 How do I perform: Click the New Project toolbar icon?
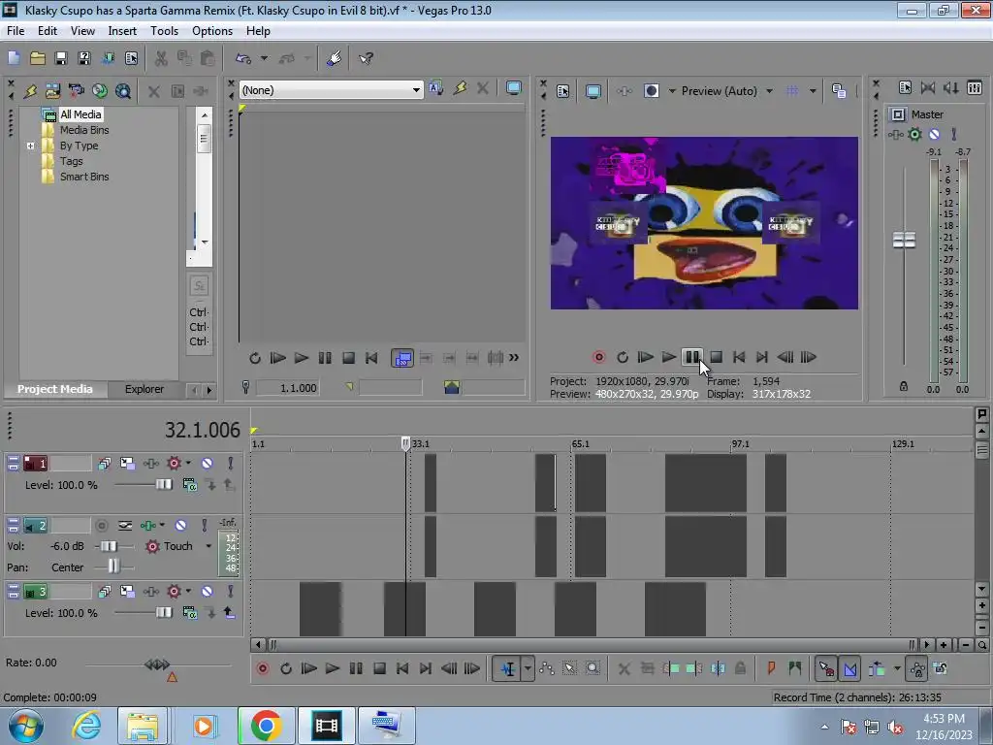pyautogui.click(x=14, y=58)
